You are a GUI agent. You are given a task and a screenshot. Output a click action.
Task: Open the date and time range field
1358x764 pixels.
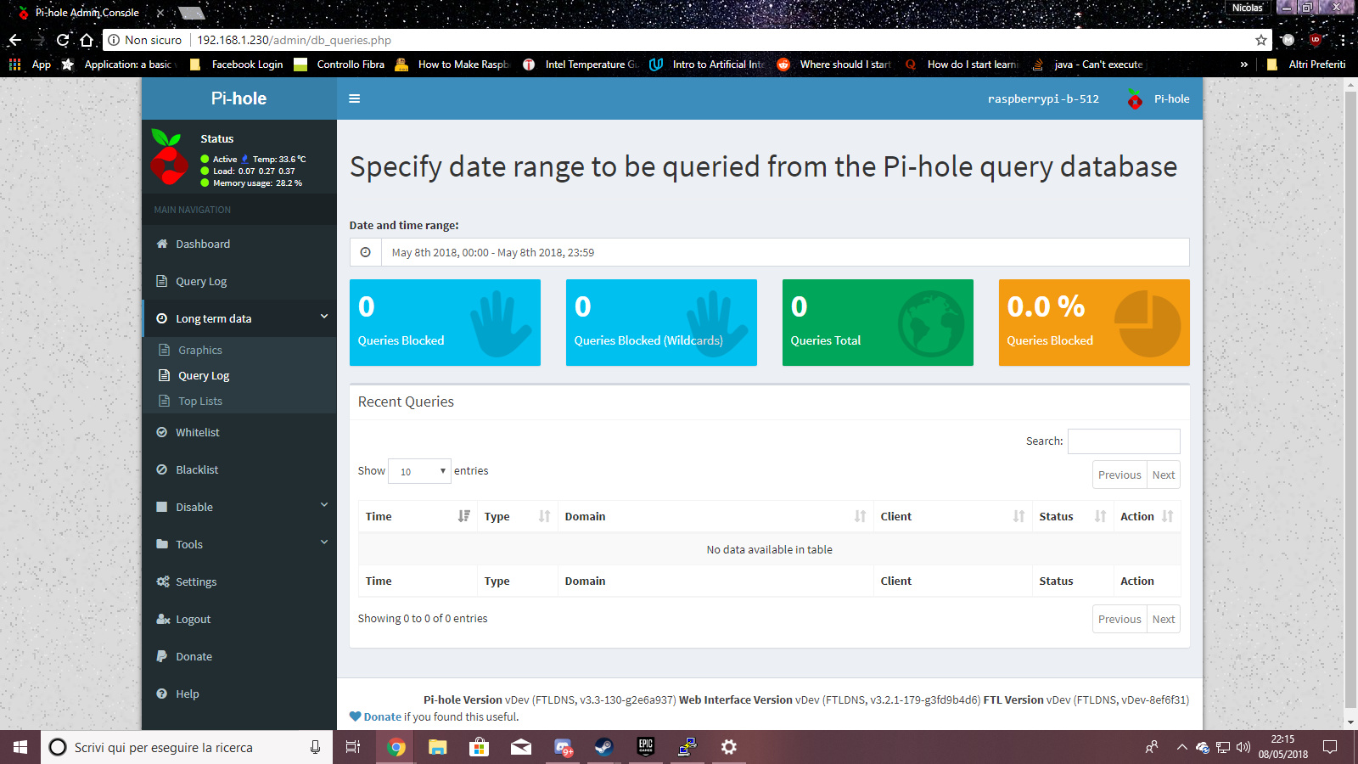pos(784,252)
